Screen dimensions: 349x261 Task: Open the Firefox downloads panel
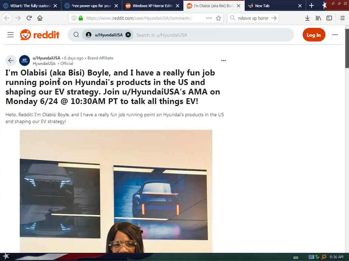307,18
